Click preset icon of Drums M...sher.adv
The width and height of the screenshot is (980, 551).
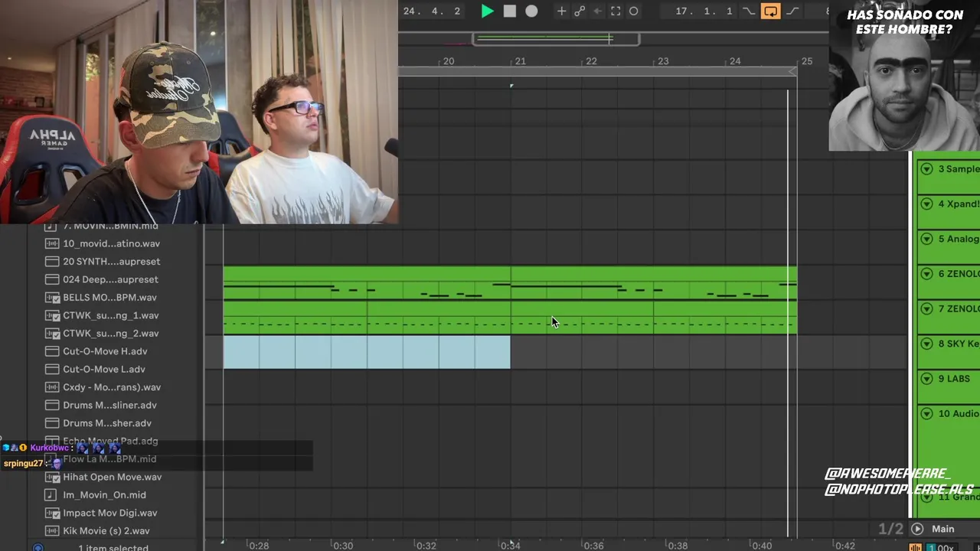(51, 423)
